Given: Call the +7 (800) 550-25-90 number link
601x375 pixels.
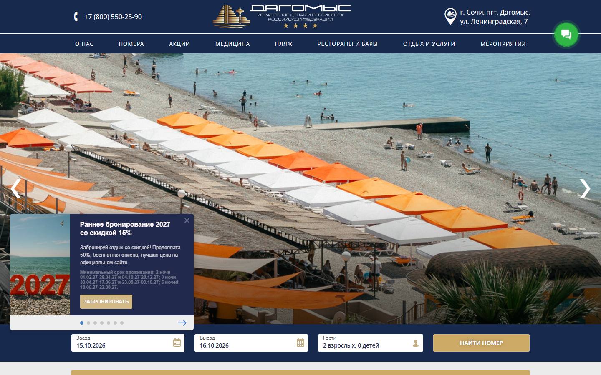Looking at the screenshot, I should 113,17.
